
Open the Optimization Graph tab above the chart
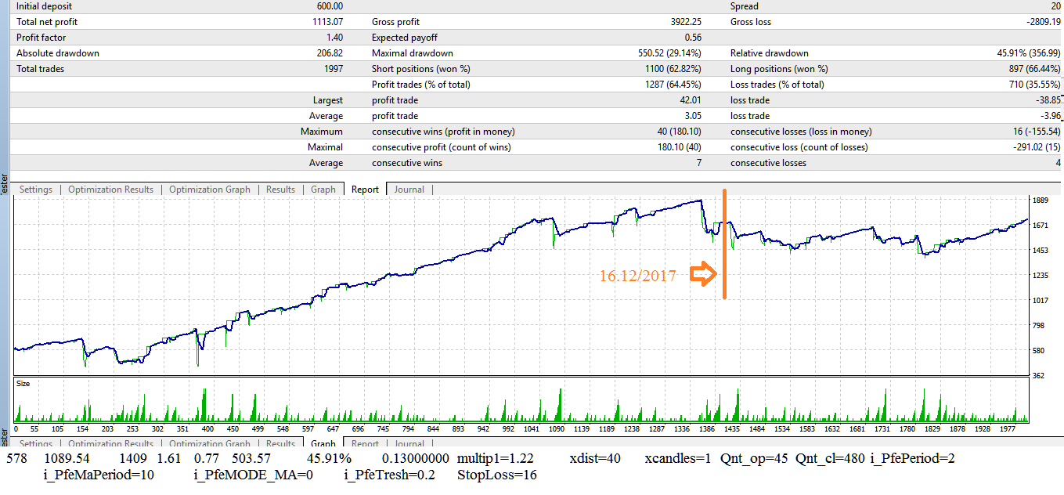[x=210, y=190]
